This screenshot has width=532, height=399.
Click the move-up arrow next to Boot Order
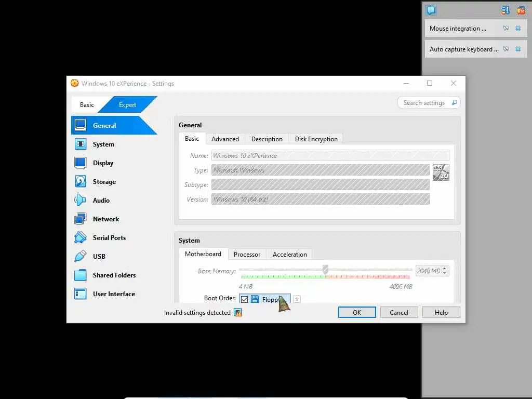(297, 299)
